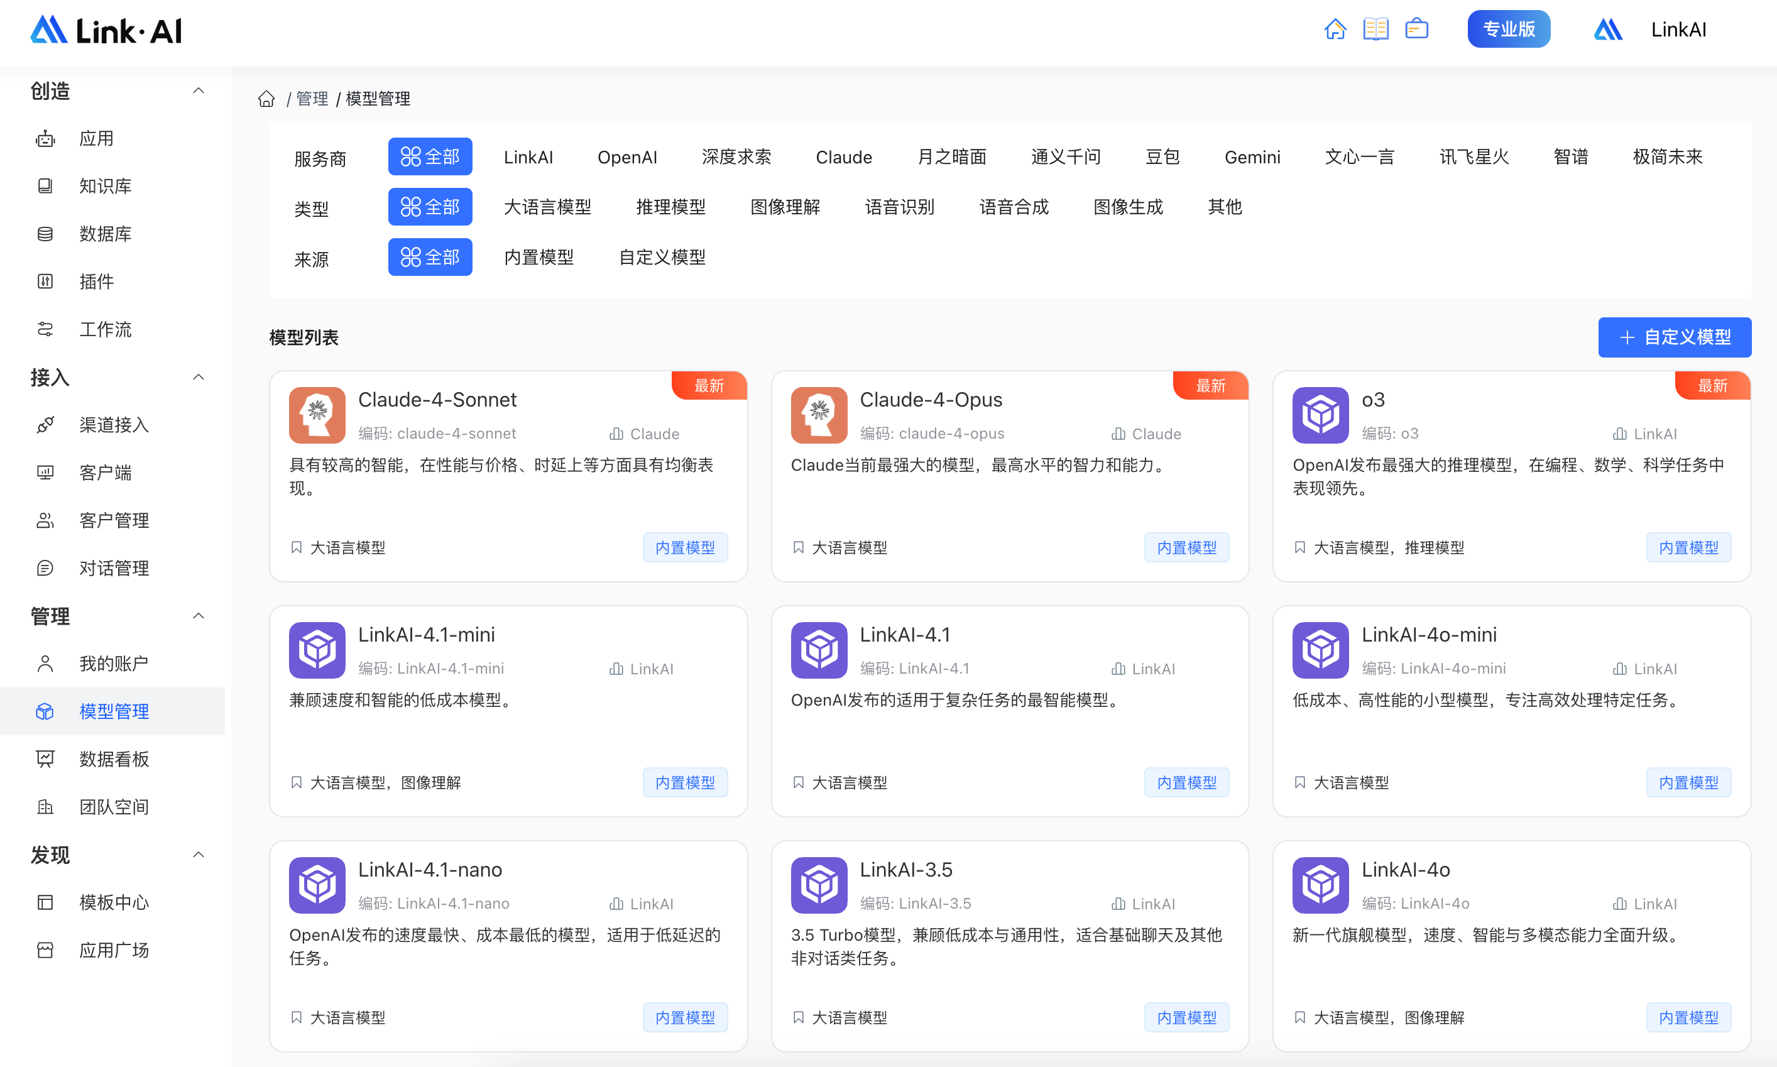Click the o3 model cube icon
The width and height of the screenshot is (1777, 1067).
click(1321, 415)
